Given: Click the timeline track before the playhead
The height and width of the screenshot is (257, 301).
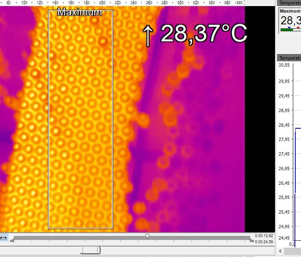Looking at the screenshot, I should [x=81, y=238].
